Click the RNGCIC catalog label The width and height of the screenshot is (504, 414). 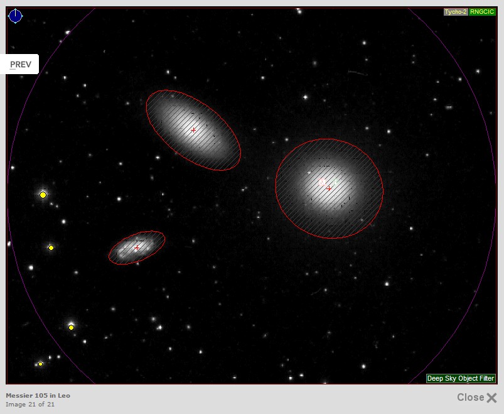pos(482,12)
